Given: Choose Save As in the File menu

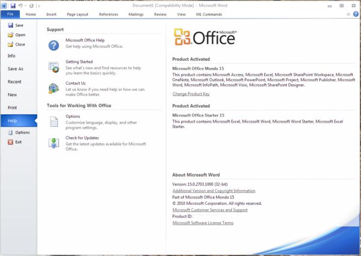Looking at the screenshot, I should 16,69.
